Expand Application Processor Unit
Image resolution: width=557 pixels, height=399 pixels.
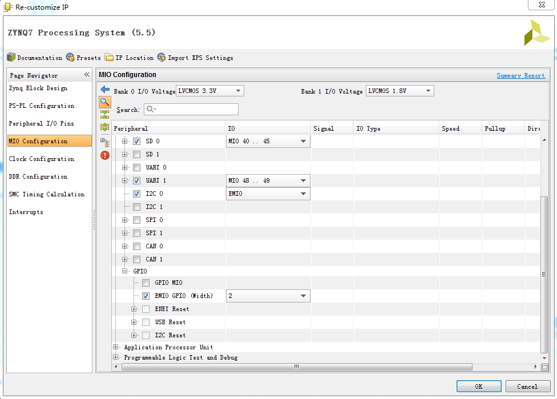[115, 346]
